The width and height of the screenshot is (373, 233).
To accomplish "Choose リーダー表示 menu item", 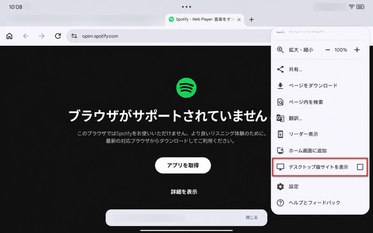I will click(x=320, y=134).
